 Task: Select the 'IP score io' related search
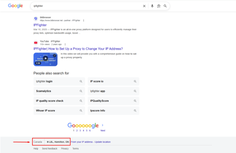(114, 81)
